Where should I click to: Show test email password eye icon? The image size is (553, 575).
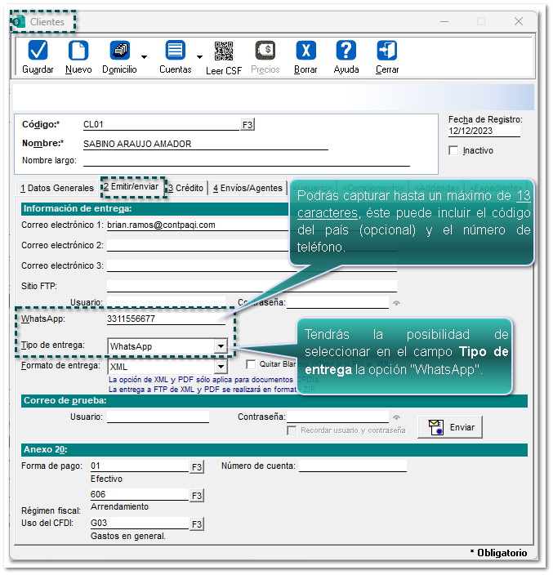point(396,417)
